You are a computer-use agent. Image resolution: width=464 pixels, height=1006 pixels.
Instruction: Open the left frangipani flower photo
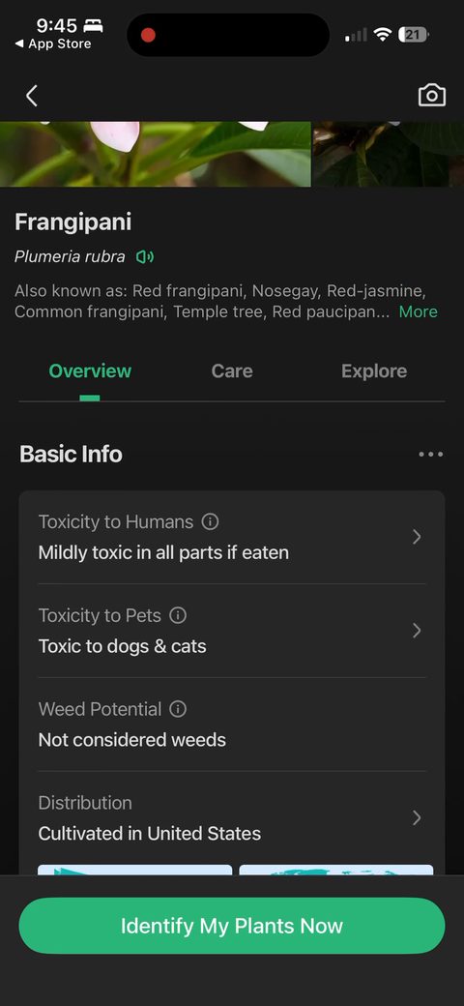pyautogui.click(x=155, y=154)
